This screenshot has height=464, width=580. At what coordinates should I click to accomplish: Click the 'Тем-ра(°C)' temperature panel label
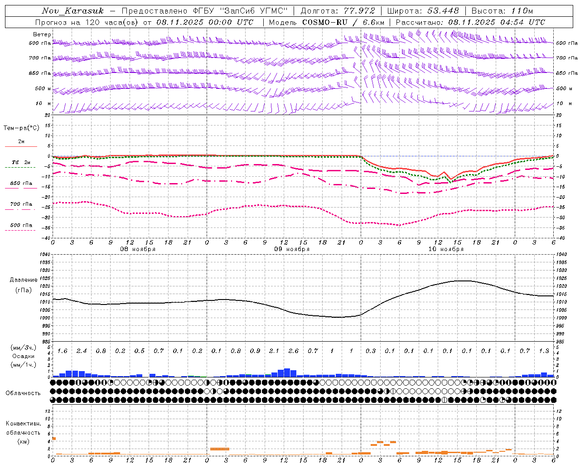[21, 128]
